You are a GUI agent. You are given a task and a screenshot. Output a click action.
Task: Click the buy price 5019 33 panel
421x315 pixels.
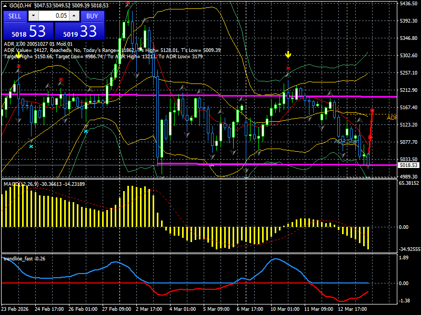79,31
